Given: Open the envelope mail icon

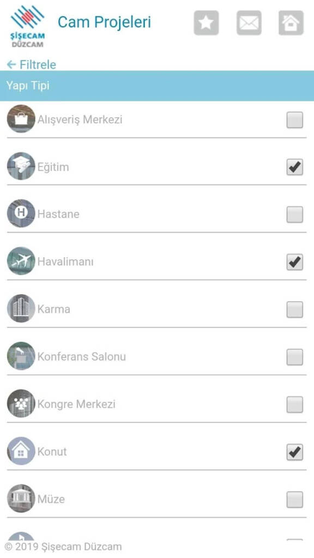Looking at the screenshot, I should pyautogui.click(x=249, y=23).
